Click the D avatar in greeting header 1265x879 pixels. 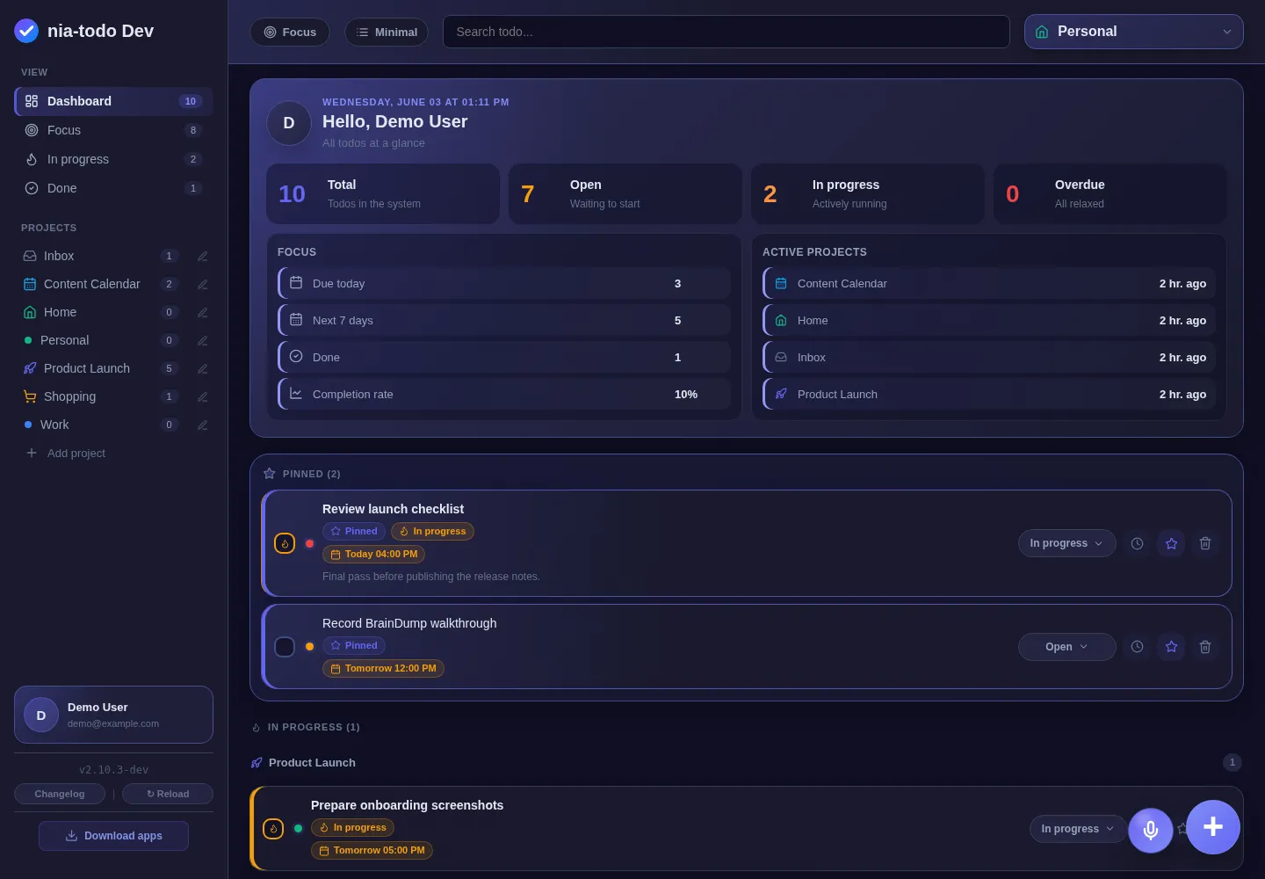(x=289, y=123)
